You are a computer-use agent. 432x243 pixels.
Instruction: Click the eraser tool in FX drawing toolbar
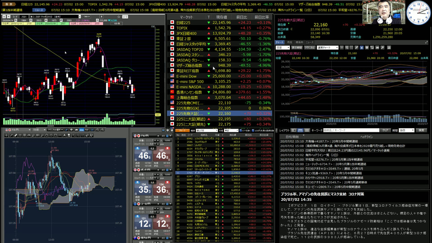[x=87, y=135]
